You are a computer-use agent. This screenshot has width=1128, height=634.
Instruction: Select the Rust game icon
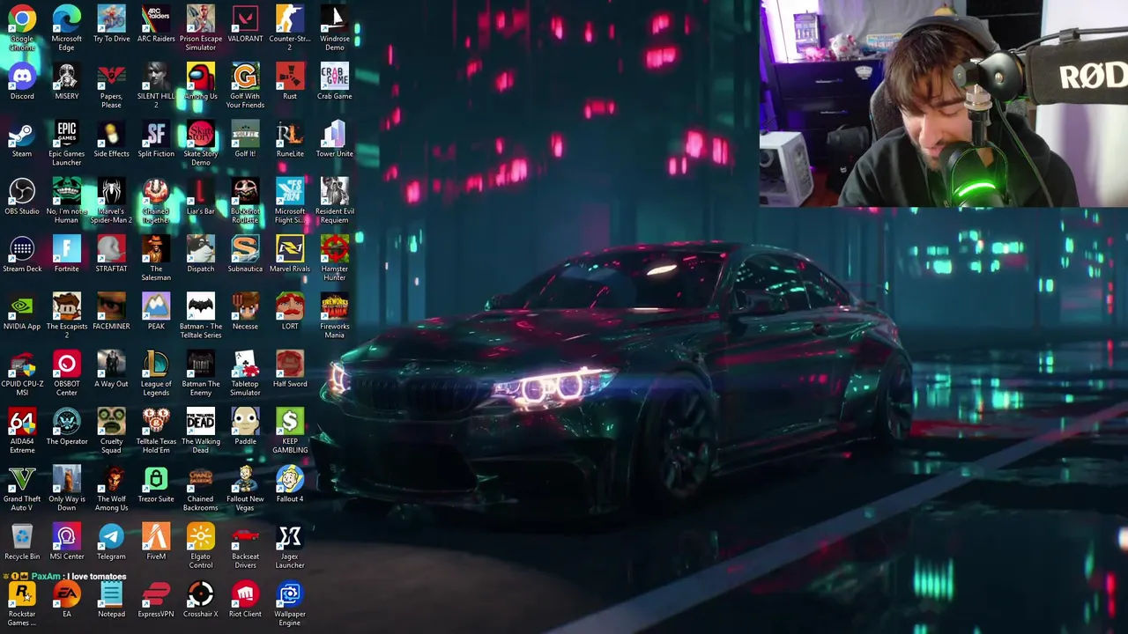(x=290, y=77)
